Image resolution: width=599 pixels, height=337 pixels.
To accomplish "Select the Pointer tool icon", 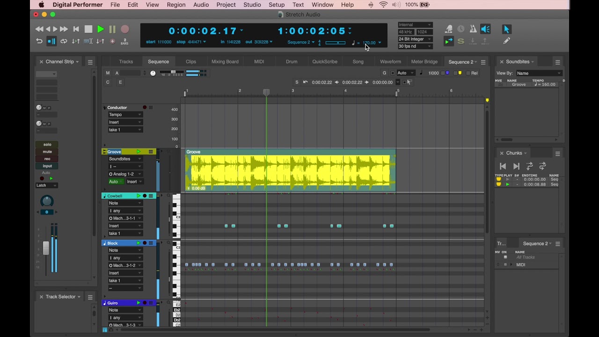I will coord(506,29).
